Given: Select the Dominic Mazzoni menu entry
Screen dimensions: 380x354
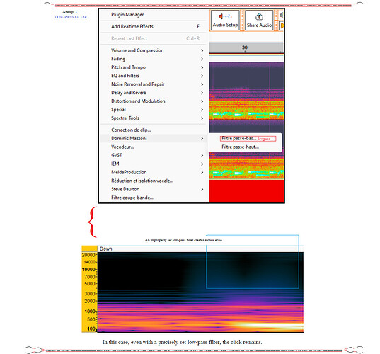Looking at the screenshot, I should (153, 139).
